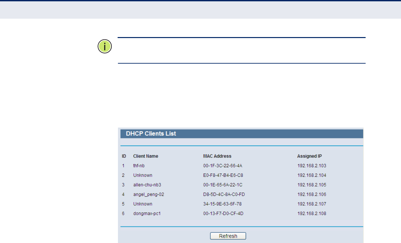Select MAC address 00-1E-65-6A-22-1C
Viewport: 401px width, 243px height.
(x=223, y=185)
